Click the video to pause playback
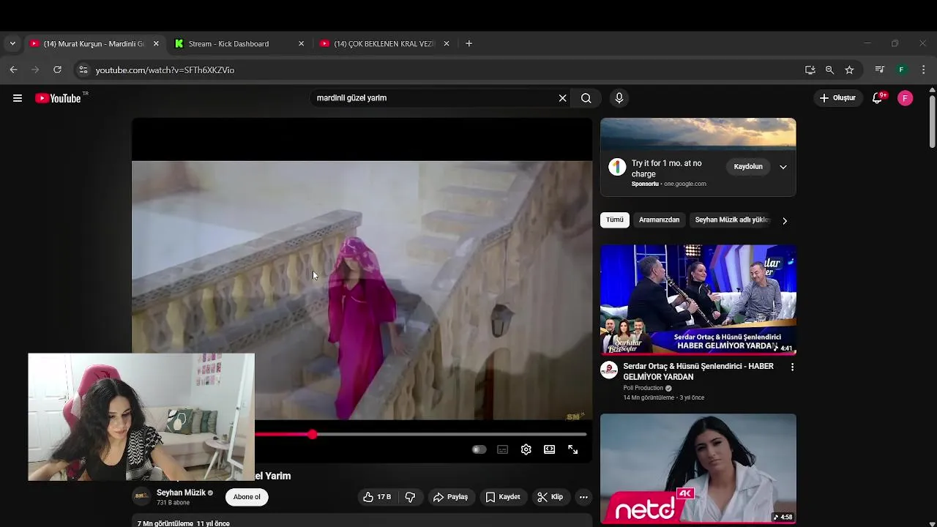937x527 pixels. (x=362, y=290)
